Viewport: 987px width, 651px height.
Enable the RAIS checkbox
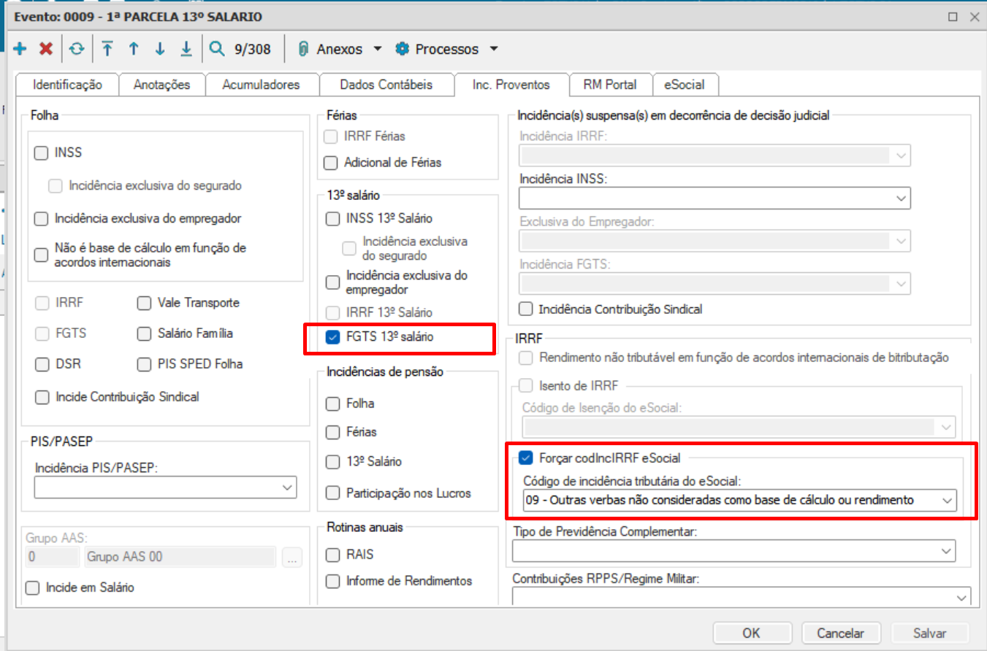tap(333, 555)
